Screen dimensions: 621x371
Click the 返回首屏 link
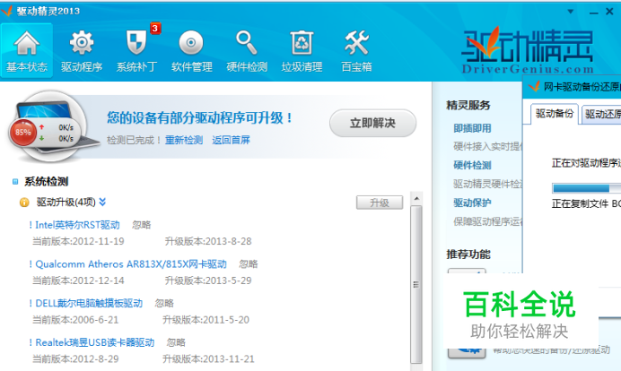(231, 140)
